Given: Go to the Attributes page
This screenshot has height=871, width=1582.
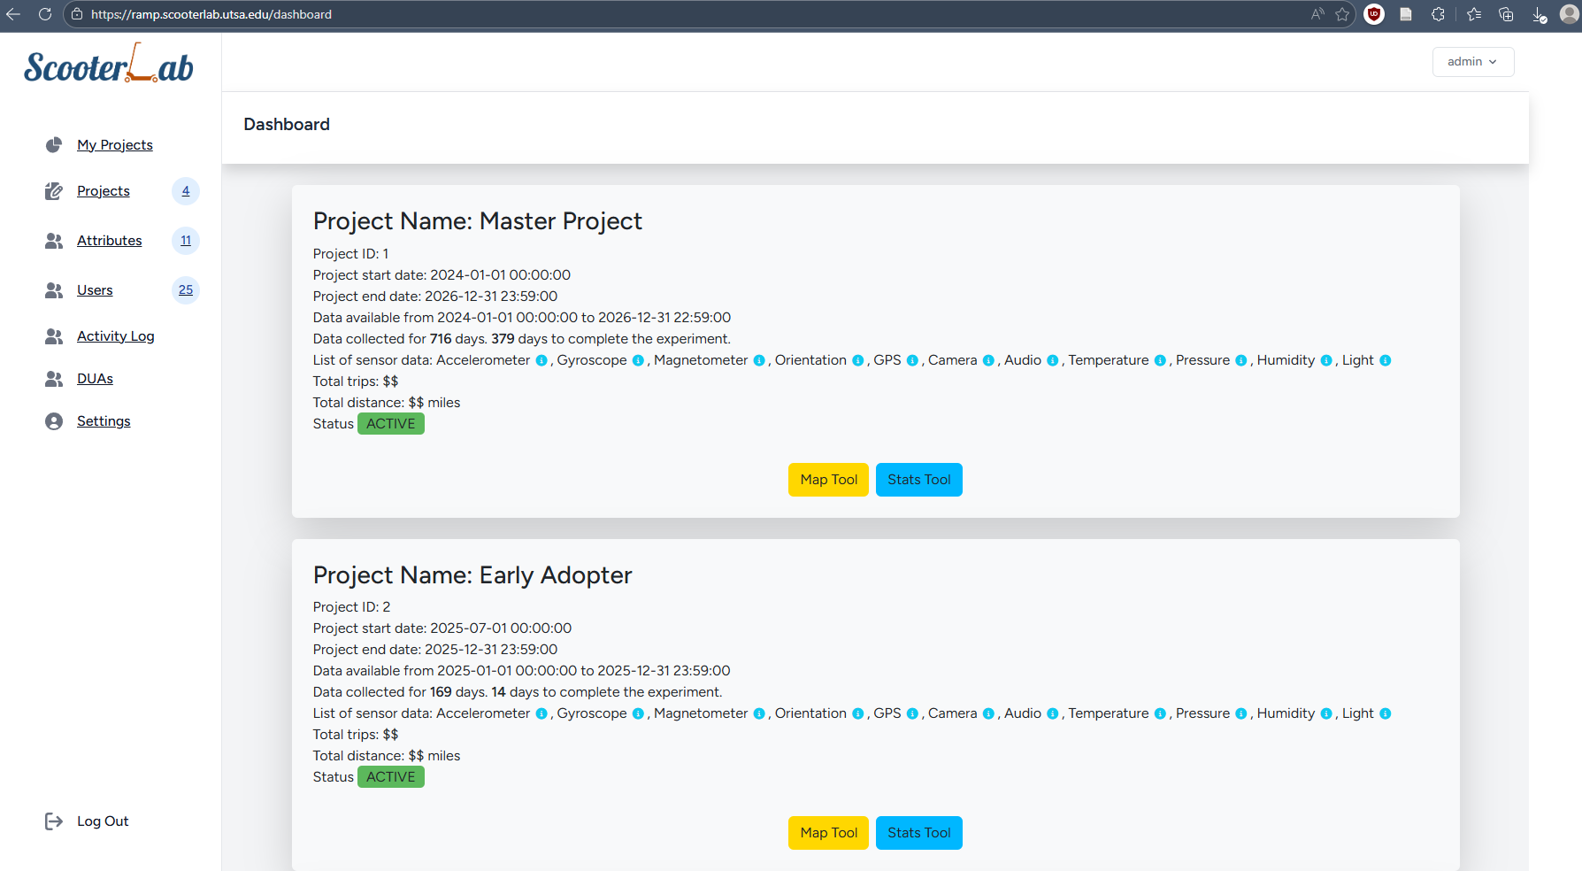Looking at the screenshot, I should [109, 241].
